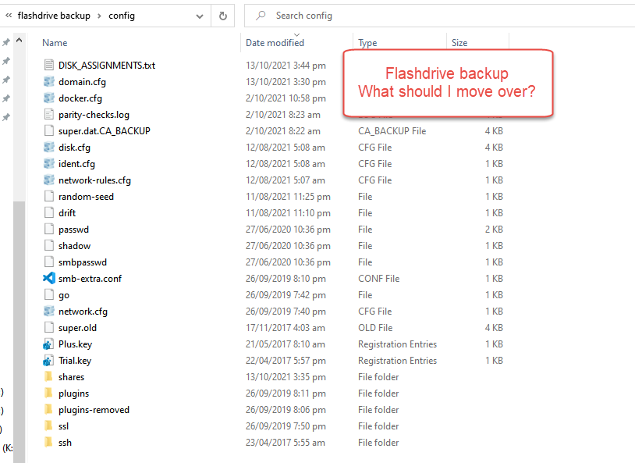Select the file name smbpasswd
635x463 pixels.
coord(83,262)
